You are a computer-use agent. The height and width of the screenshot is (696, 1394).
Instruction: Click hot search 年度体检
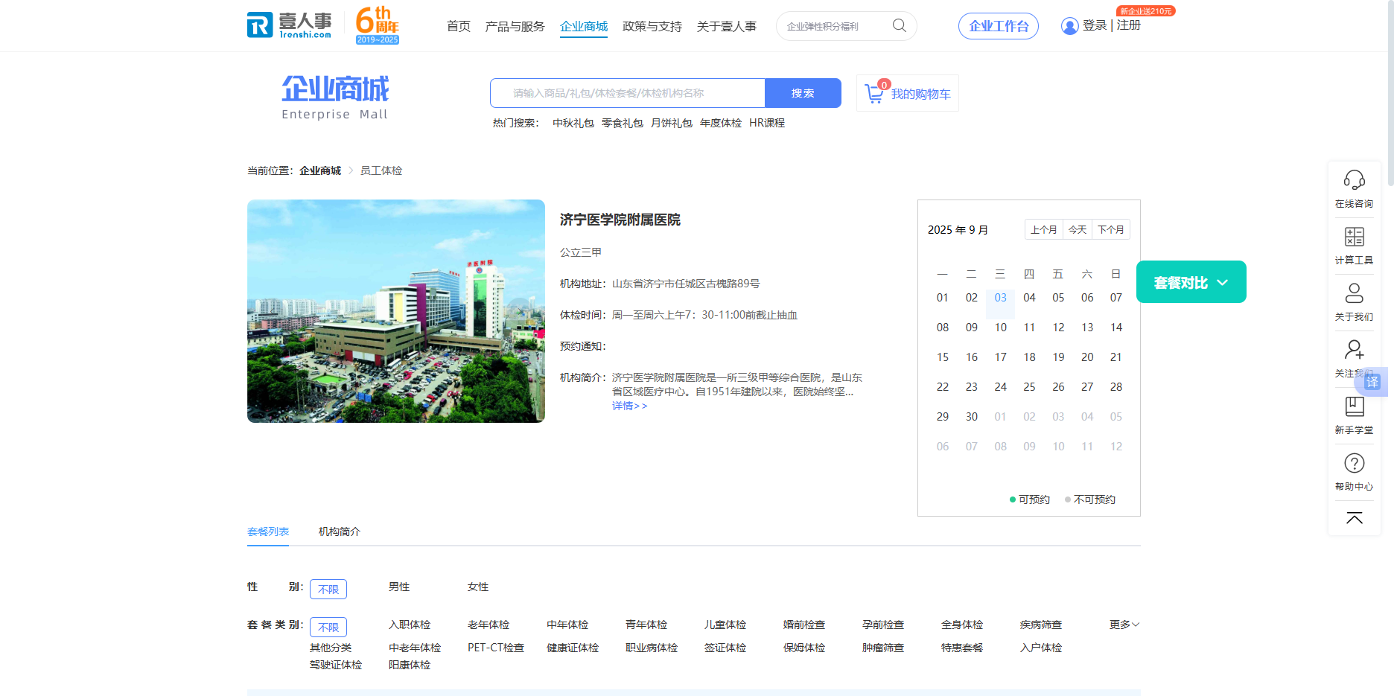(721, 123)
